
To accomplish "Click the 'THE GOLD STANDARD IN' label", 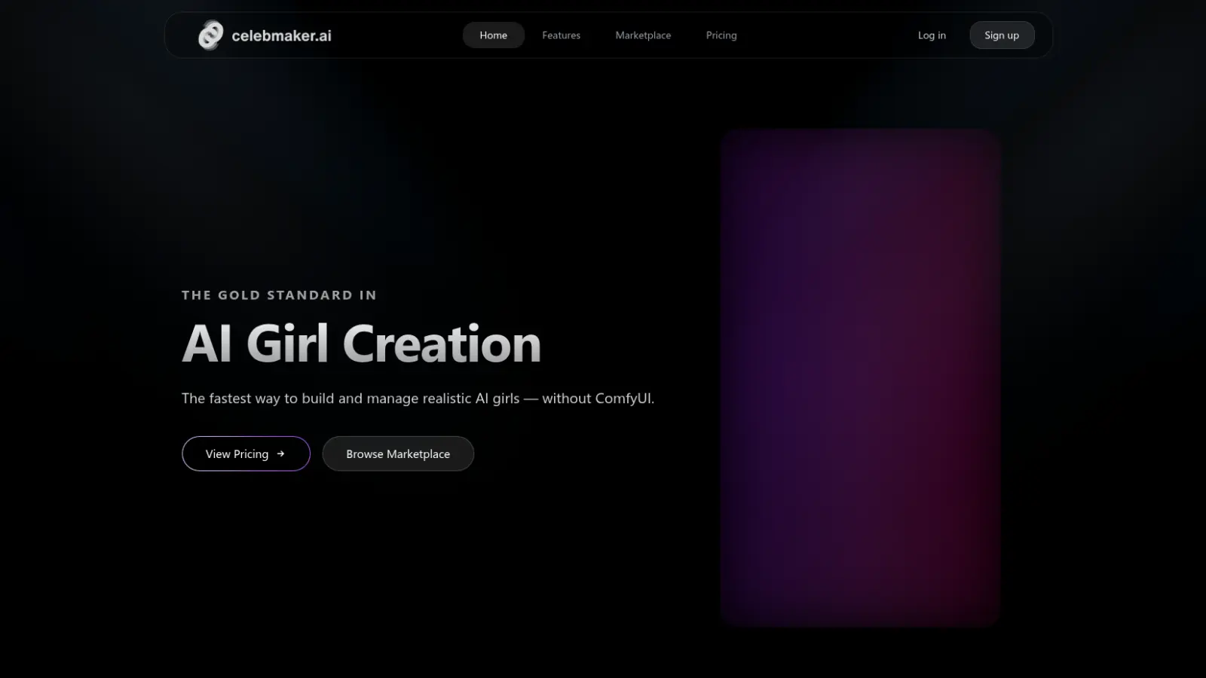I will (x=278, y=295).
